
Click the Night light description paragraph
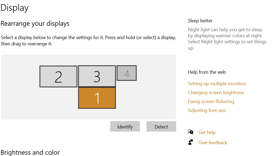[x=227, y=39]
